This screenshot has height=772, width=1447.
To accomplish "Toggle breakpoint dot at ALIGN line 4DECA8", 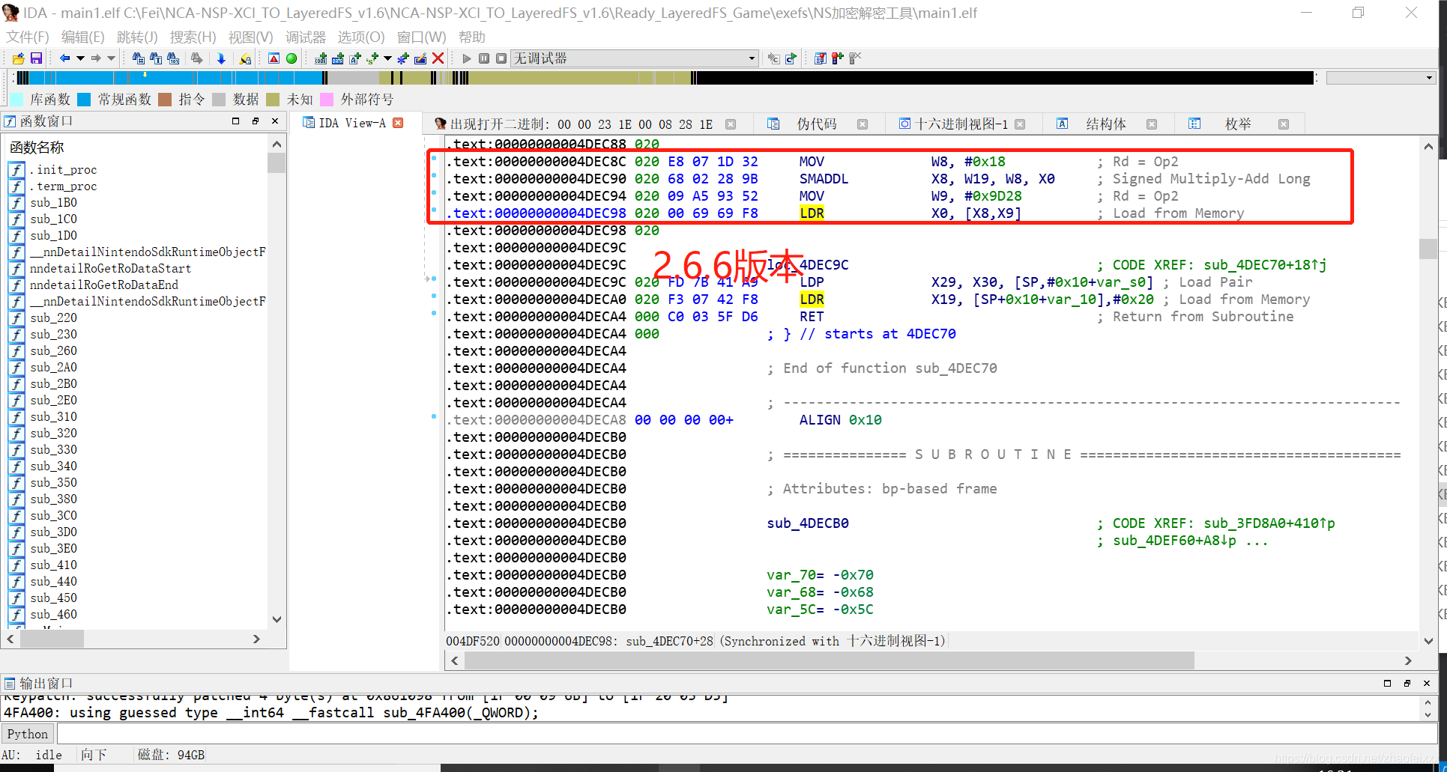I will (x=434, y=416).
